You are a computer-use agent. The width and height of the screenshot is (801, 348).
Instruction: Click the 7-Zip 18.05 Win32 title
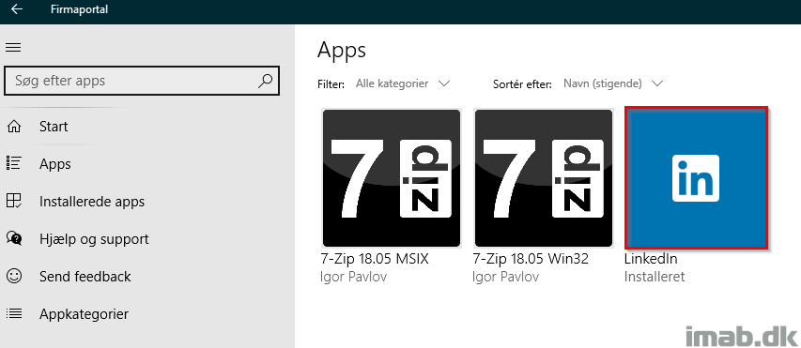pos(531,259)
